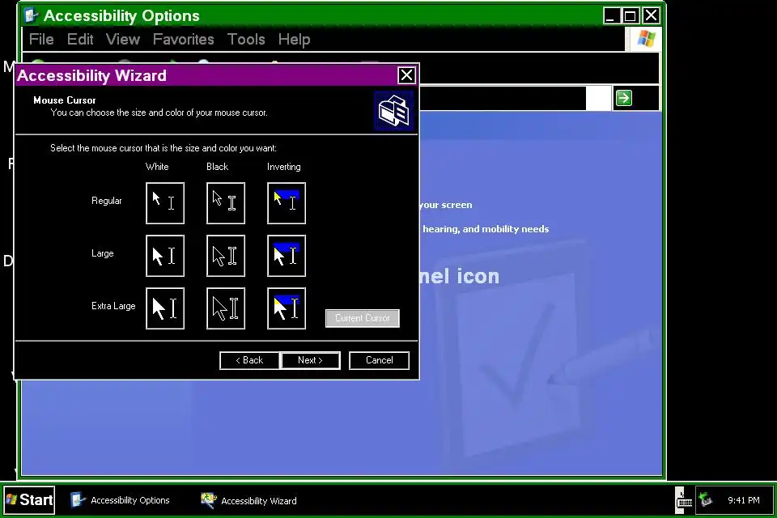Switch to Accessibility Options taskbar button
The width and height of the screenshot is (777, 518).
point(121,500)
